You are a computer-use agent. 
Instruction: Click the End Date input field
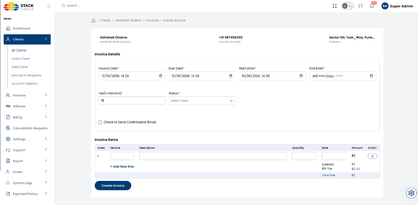(x=342, y=76)
